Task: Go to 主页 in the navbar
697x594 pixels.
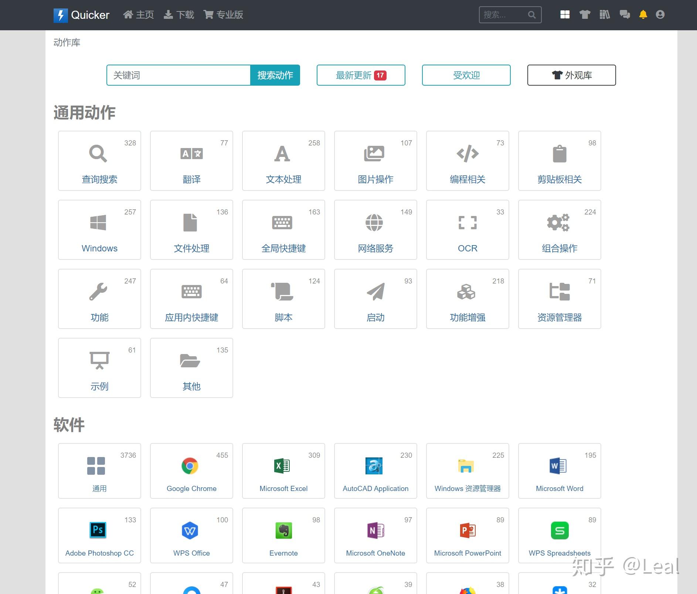Action: (x=139, y=15)
